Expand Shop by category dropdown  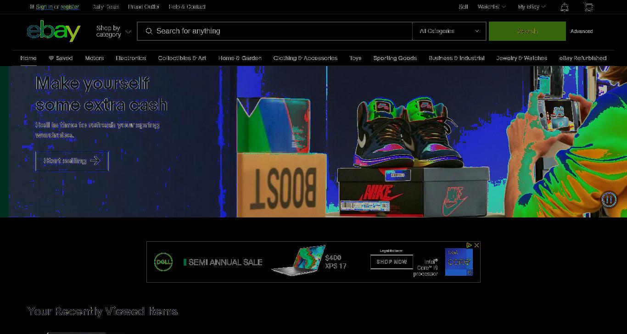113,31
